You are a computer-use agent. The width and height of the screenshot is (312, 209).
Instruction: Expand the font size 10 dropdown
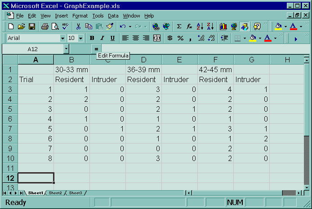coord(80,38)
